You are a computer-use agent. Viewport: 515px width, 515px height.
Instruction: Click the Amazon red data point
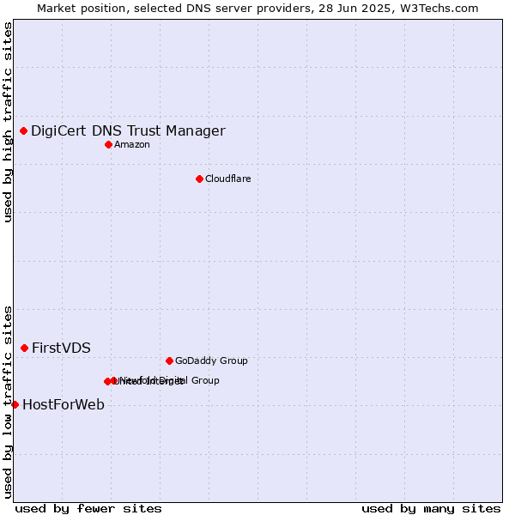pos(109,144)
